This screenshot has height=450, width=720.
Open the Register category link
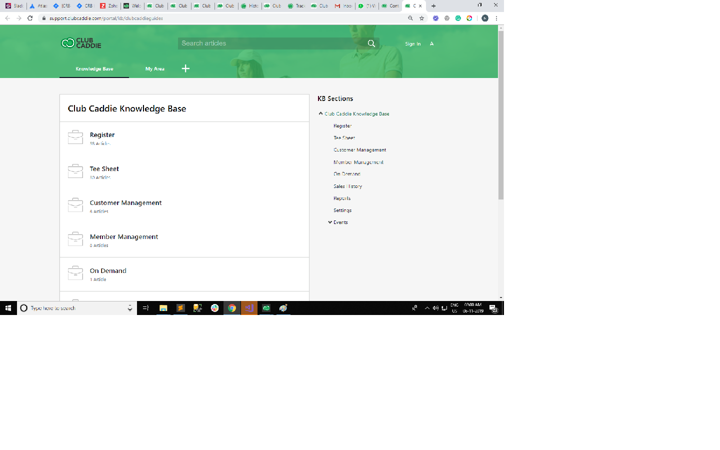pos(102,134)
